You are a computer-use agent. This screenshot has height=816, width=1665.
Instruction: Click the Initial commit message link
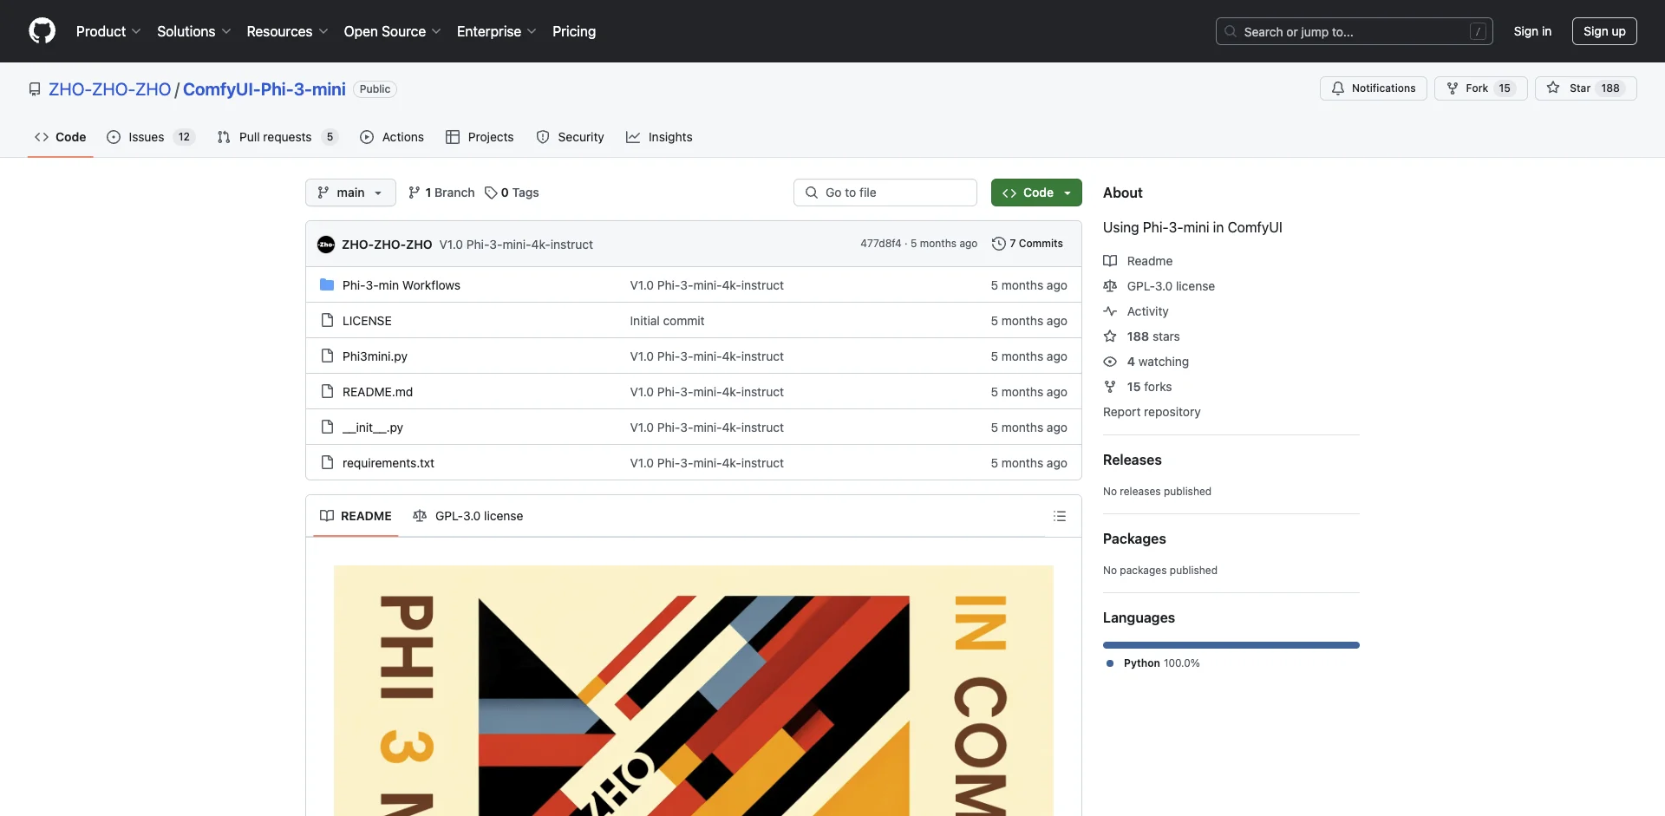tap(667, 321)
